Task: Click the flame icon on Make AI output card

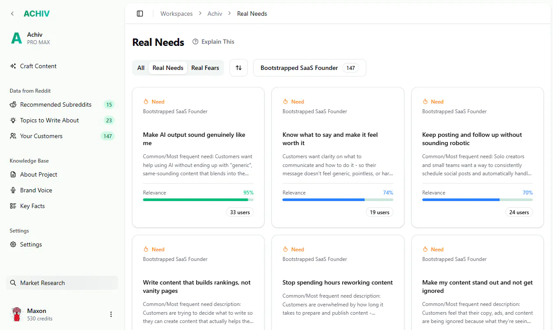Action: pos(146,101)
